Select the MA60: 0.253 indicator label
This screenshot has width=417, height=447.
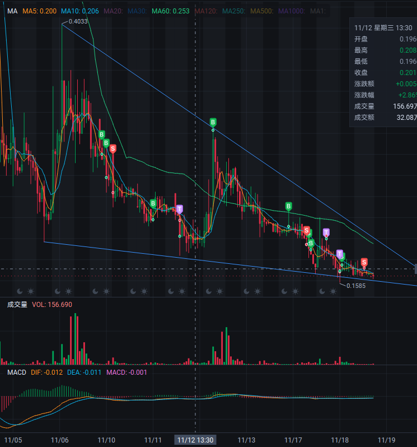coord(171,11)
